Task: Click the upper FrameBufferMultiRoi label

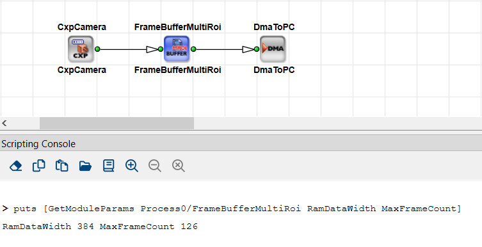Action: tap(178, 27)
